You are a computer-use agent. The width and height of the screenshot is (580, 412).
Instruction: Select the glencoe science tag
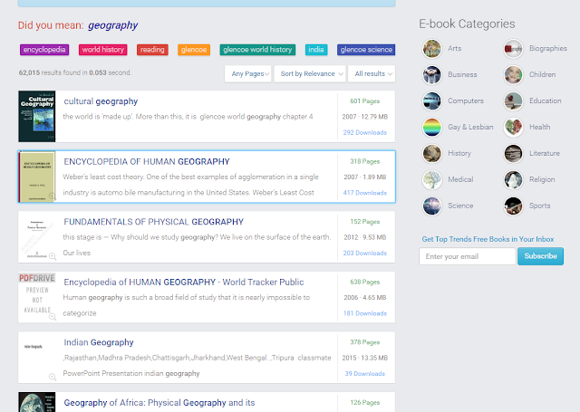(x=366, y=50)
